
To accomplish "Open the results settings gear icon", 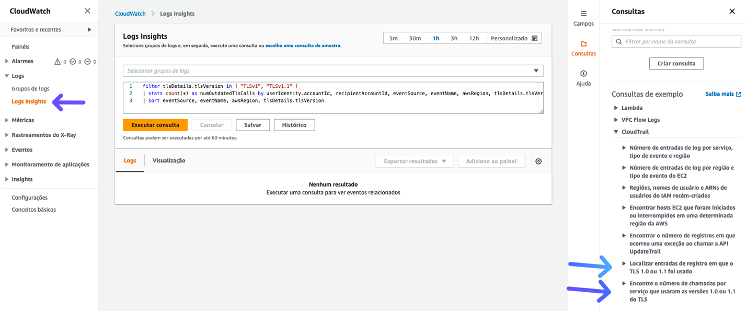I will [538, 162].
